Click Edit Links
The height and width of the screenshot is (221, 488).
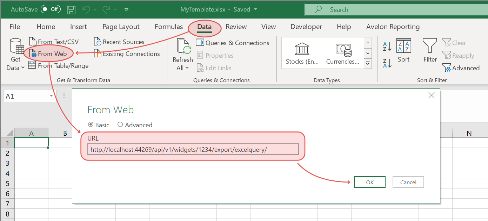214,68
